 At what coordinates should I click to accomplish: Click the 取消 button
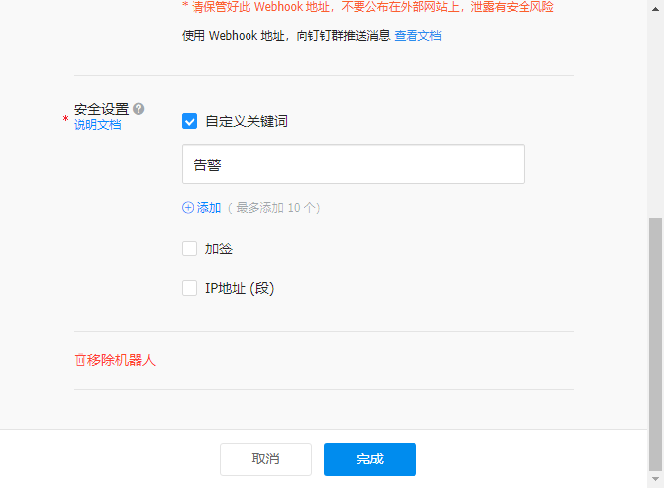(266, 460)
